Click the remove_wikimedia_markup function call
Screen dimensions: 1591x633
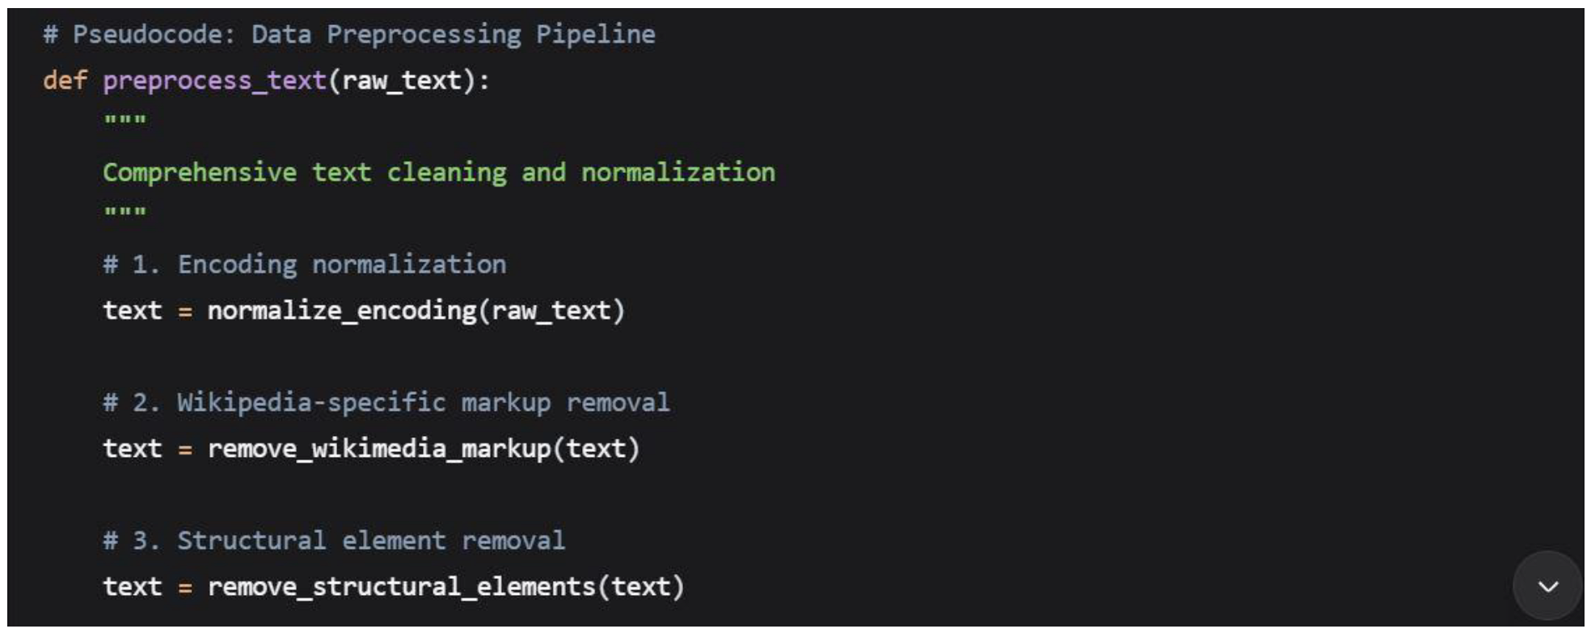pos(378,449)
